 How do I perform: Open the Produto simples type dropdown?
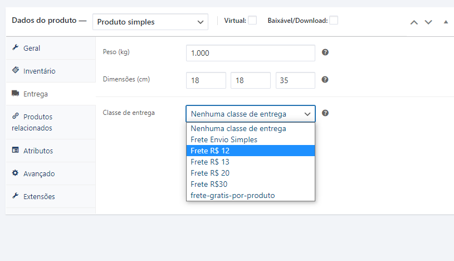(x=150, y=22)
